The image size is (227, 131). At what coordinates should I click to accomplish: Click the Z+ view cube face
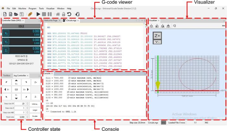[x=157, y=36]
